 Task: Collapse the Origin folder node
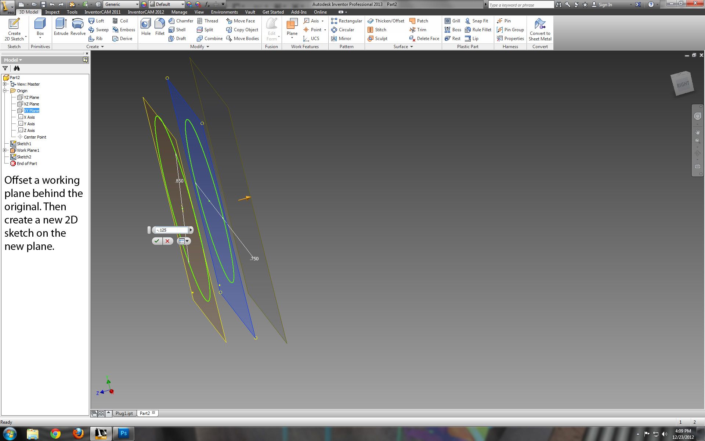(x=5, y=91)
